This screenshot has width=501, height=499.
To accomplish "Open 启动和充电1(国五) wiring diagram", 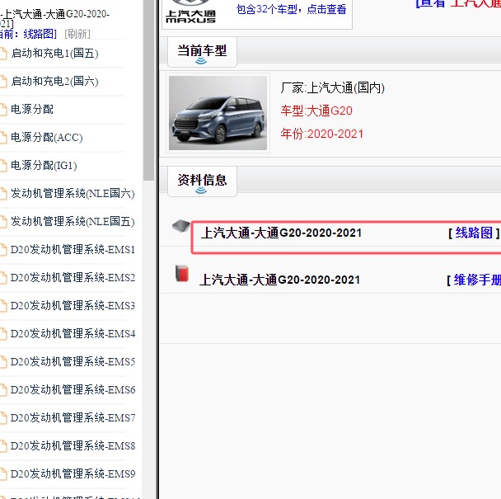I will (54, 54).
